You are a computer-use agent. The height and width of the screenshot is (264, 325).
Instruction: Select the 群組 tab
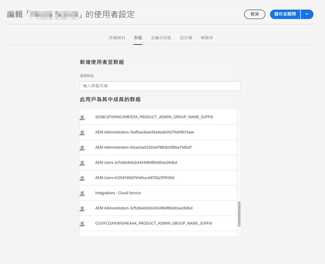[138, 38]
